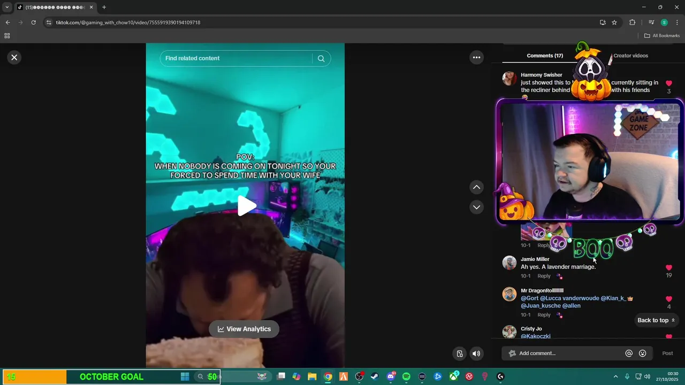This screenshot has width=685, height=385.
Task: Click the @Juan_kusche mention
Action: [541, 306]
